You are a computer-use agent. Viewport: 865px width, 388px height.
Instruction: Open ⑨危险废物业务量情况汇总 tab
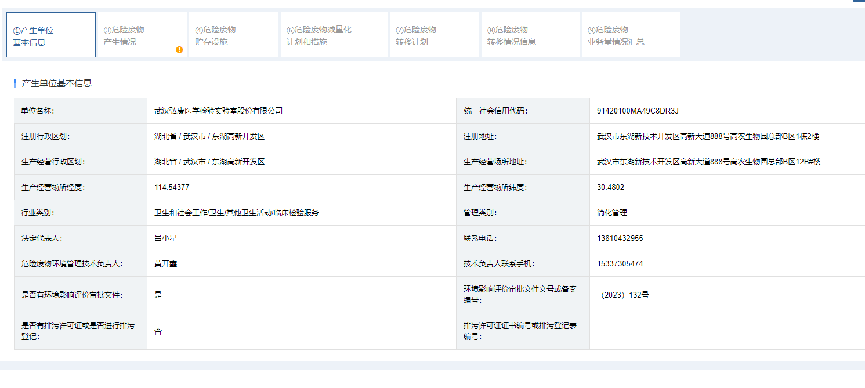point(631,35)
